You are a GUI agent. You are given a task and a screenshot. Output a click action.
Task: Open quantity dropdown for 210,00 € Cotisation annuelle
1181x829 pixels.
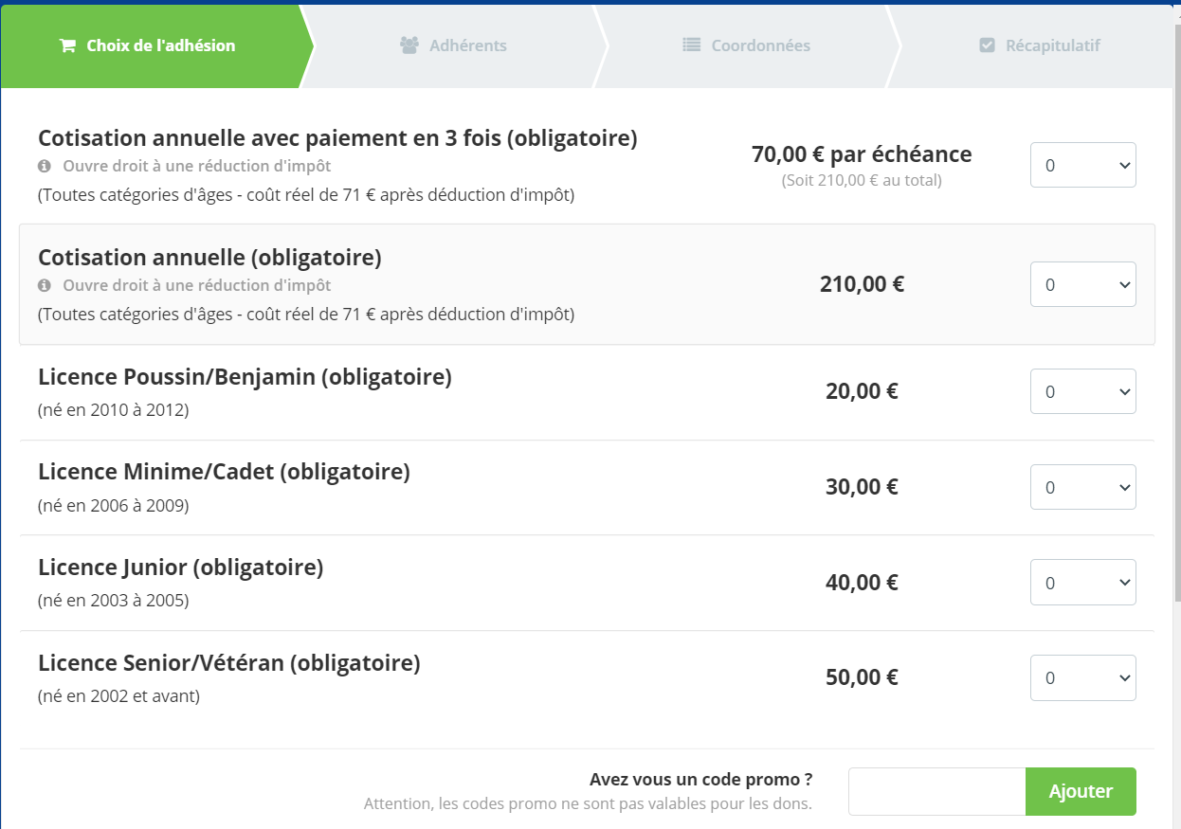click(x=1083, y=284)
